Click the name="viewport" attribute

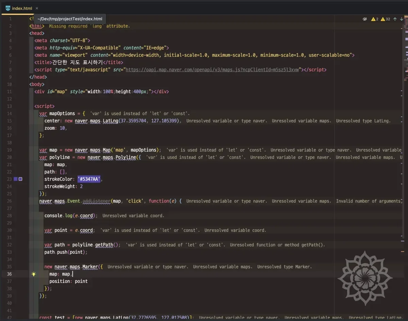click(69, 55)
